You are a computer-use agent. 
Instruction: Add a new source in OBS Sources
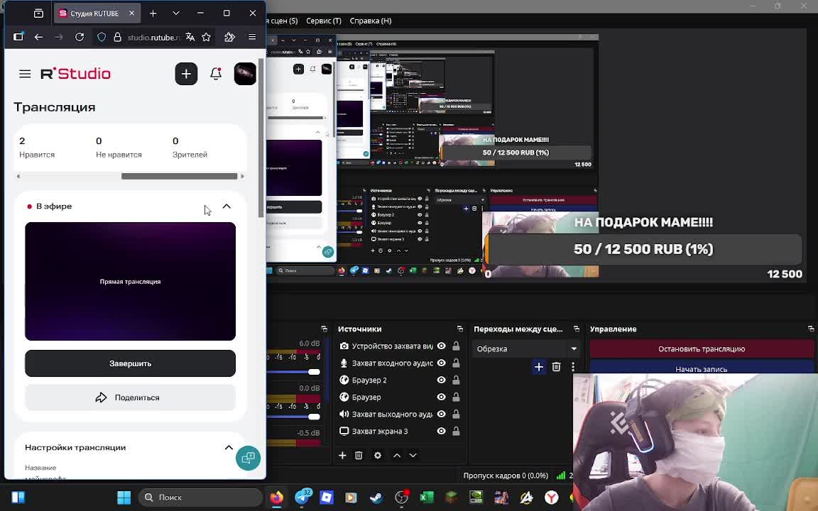click(342, 455)
